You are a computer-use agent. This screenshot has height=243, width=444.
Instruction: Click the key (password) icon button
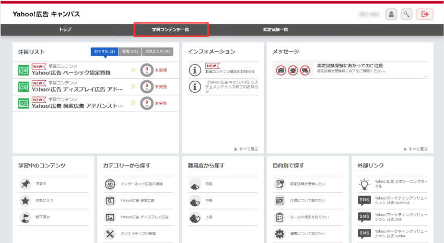pyautogui.click(x=406, y=14)
